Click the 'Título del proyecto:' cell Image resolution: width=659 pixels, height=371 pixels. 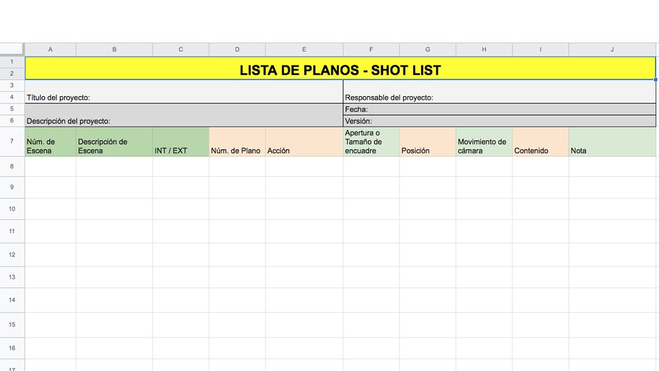[x=184, y=92]
